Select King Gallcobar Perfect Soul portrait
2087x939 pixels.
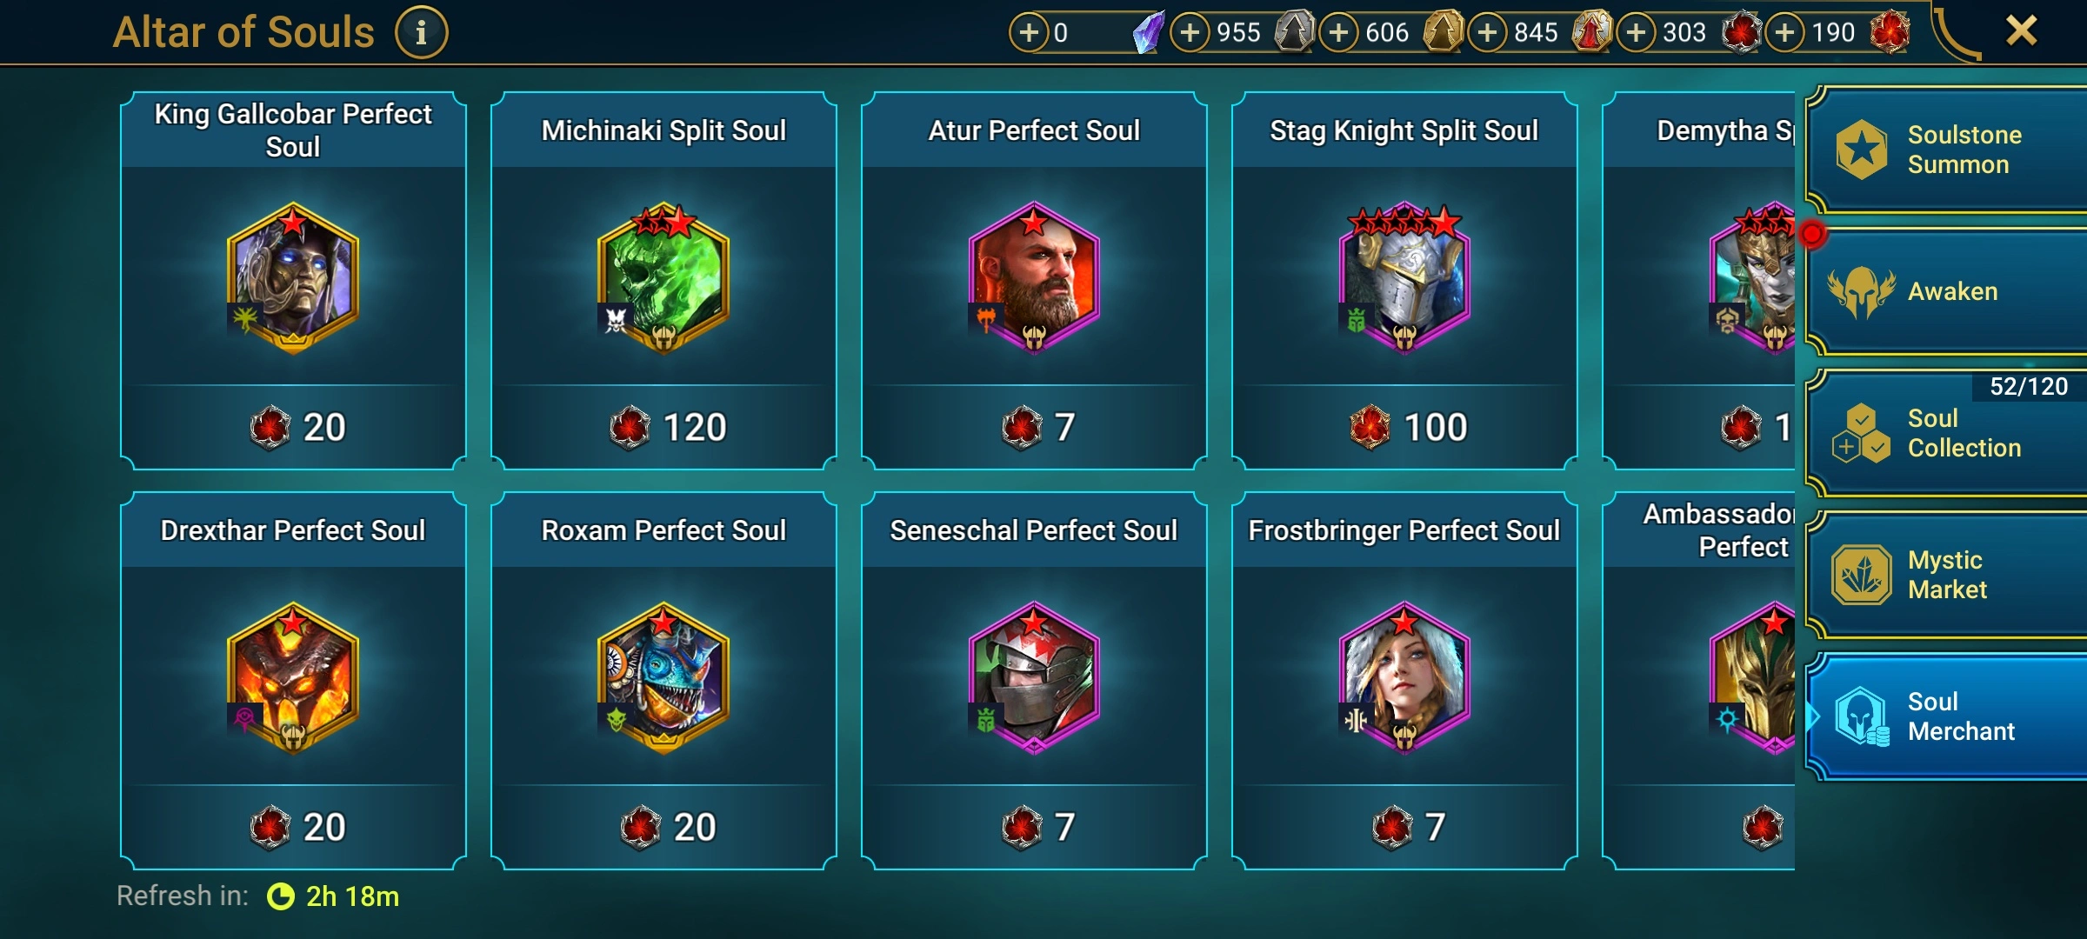click(293, 278)
